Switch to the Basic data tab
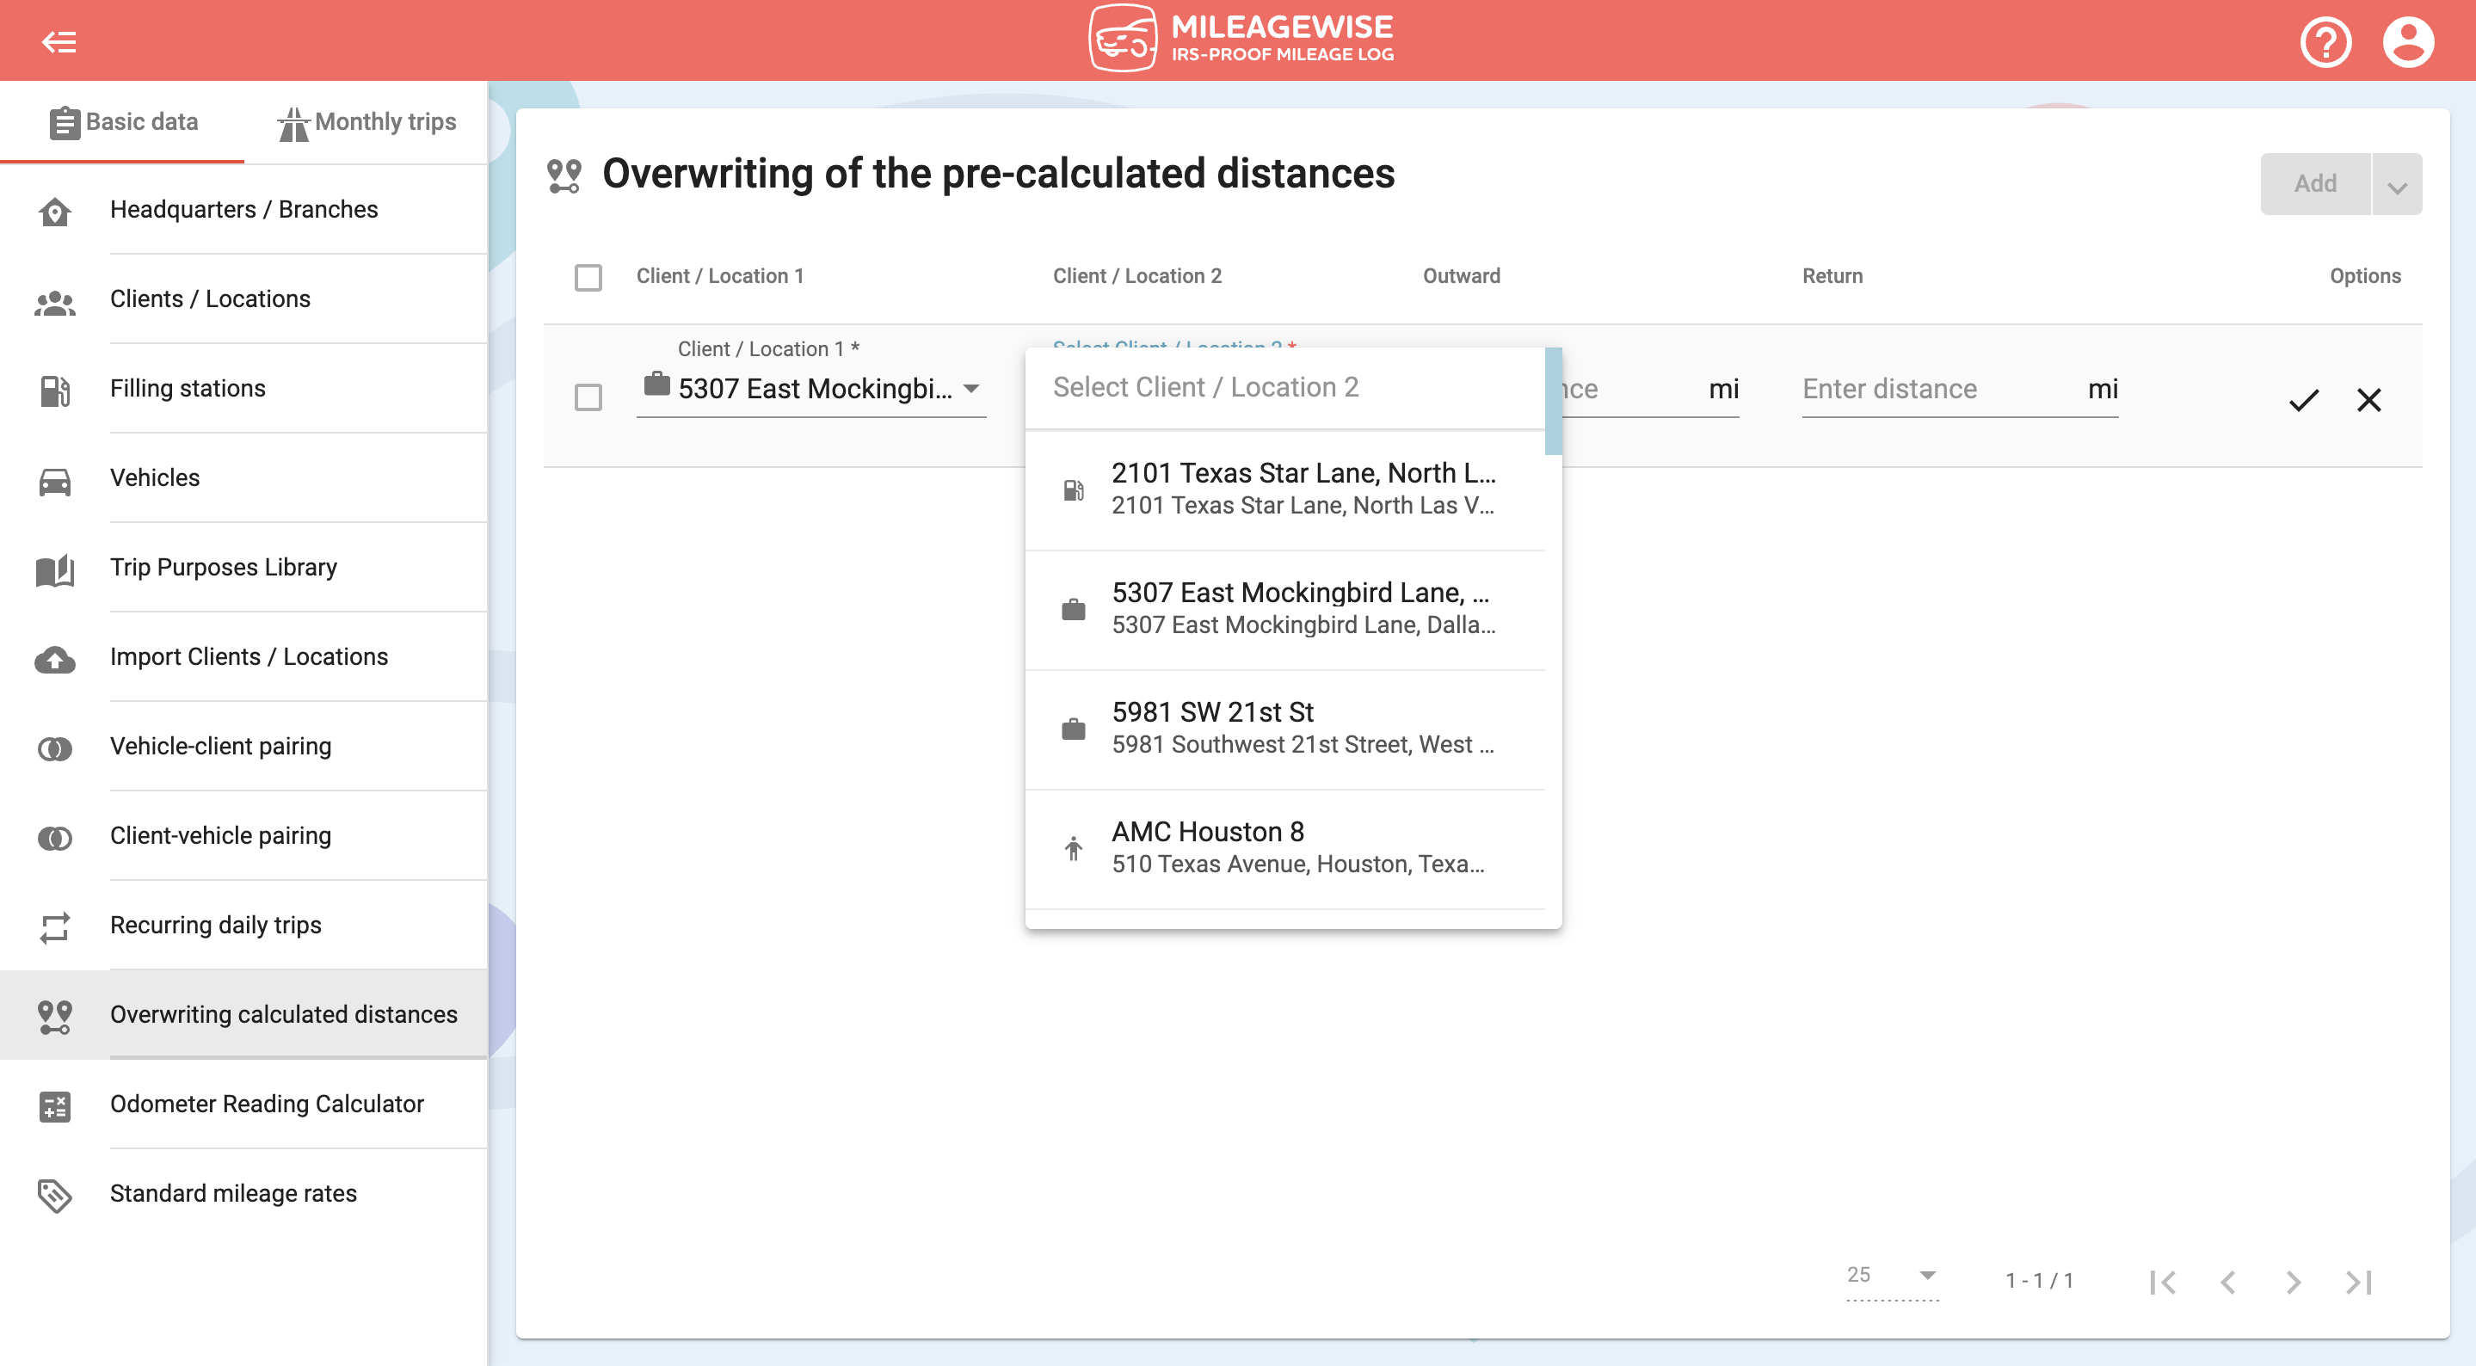Image resolution: width=2476 pixels, height=1366 pixels. pyautogui.click(x=123, y=122)
